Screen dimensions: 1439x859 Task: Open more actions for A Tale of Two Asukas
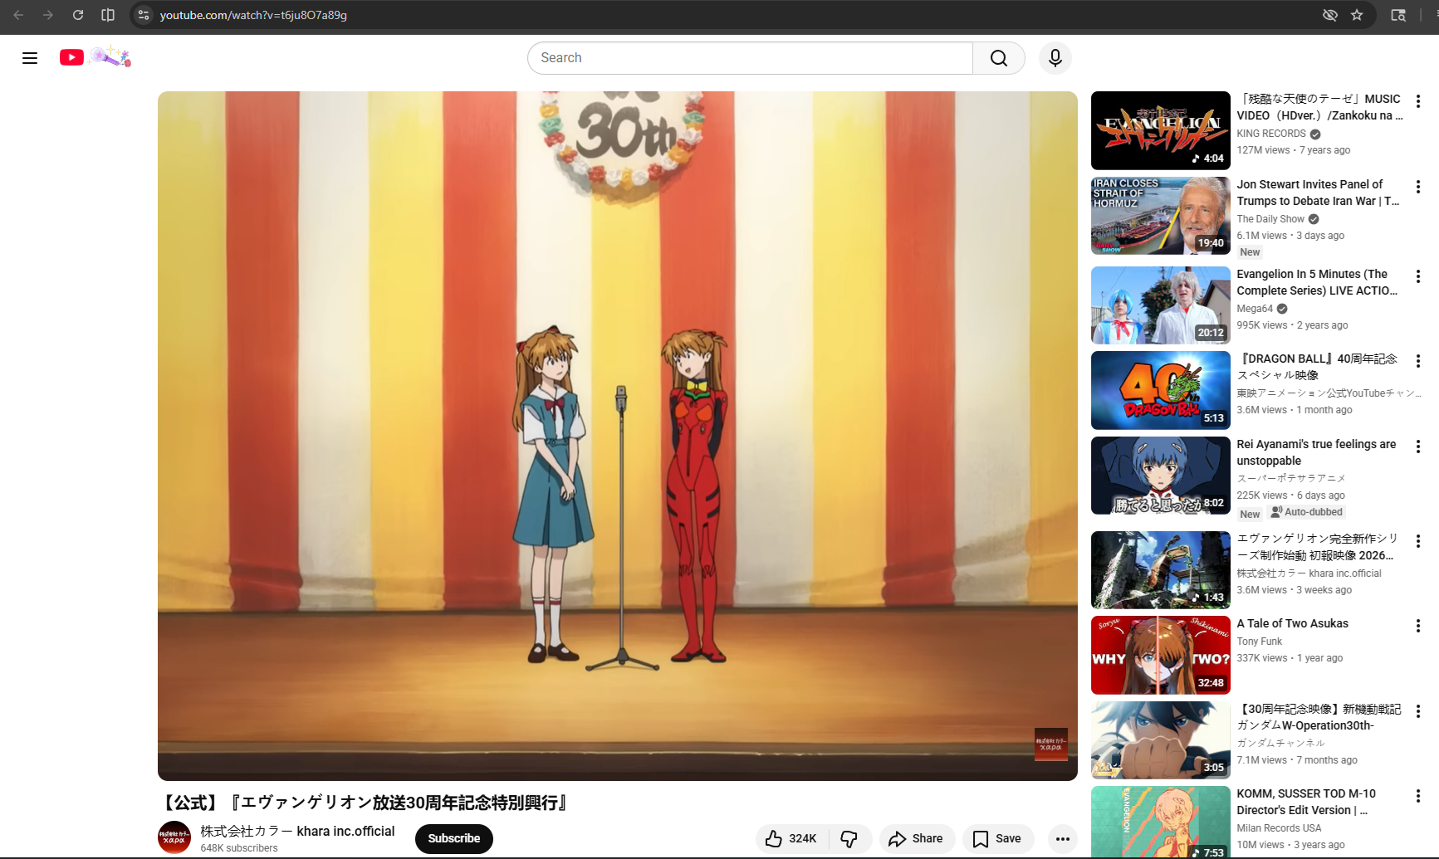1418,626
